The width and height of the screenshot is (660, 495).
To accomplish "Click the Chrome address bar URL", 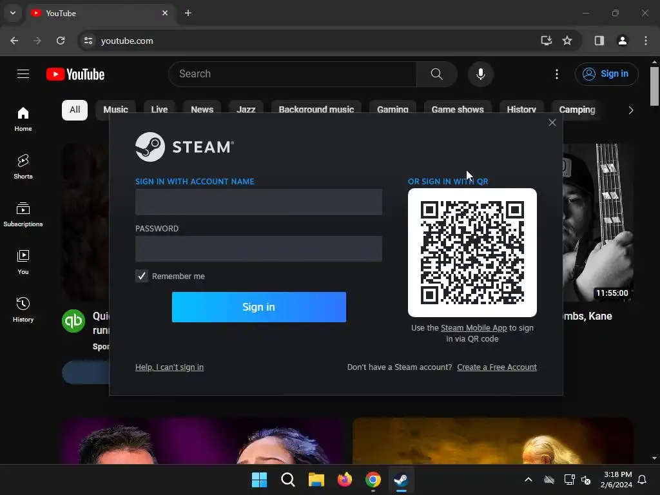I will click(x=127, y=41).
